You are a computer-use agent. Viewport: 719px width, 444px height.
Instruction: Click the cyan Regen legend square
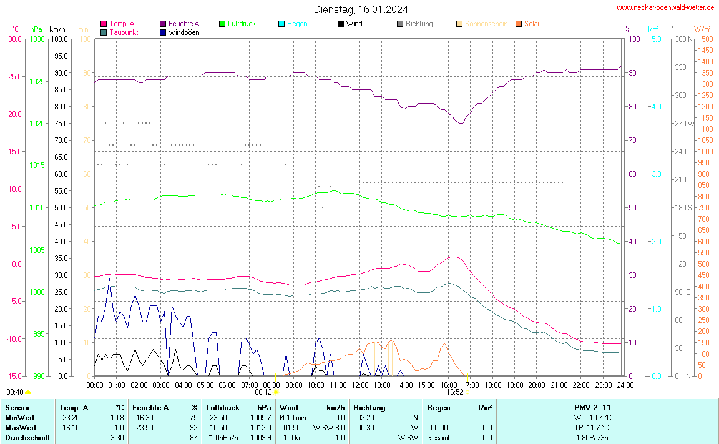point(281,24)
